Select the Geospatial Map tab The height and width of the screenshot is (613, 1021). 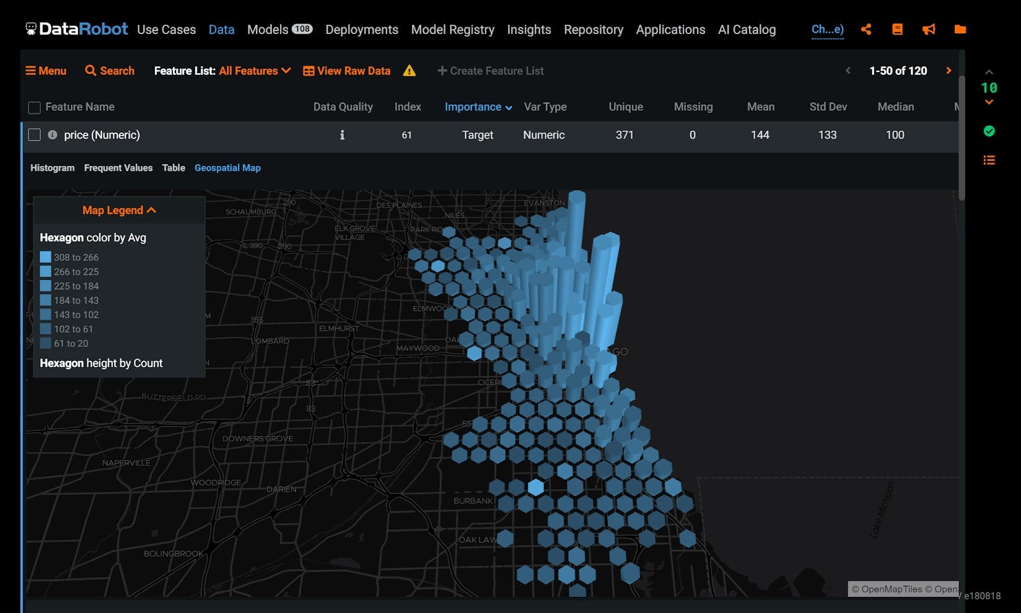click(227, 168)
